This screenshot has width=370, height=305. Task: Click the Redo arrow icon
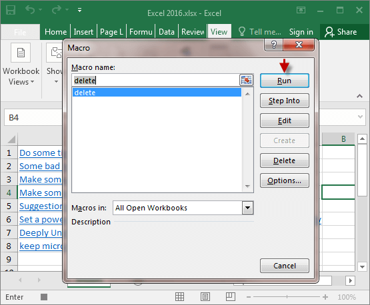click(x=57, y=10)
